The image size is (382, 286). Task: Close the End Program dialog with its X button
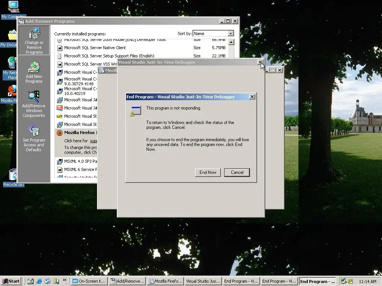pos(252,97)
